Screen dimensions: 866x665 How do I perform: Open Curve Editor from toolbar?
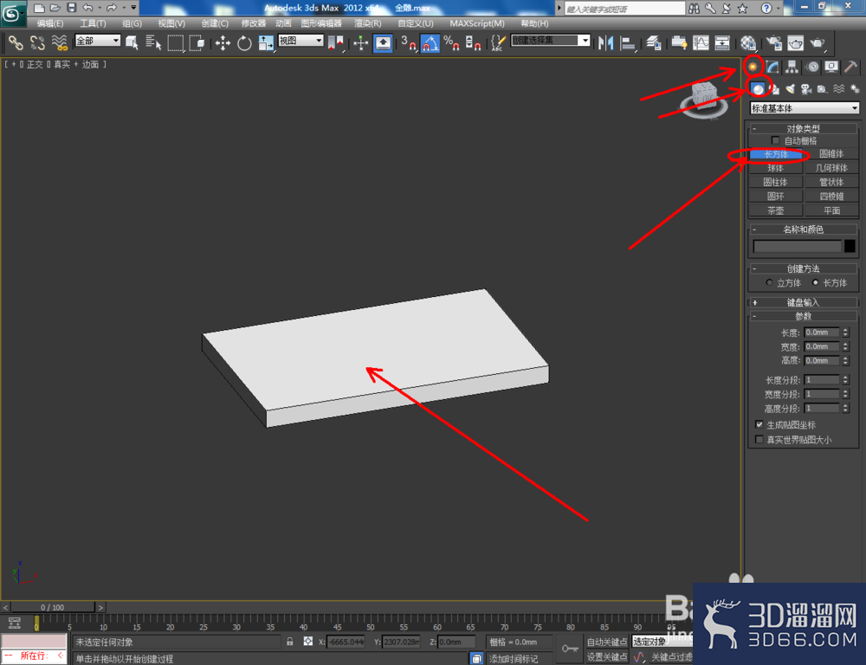pos(701,42)
